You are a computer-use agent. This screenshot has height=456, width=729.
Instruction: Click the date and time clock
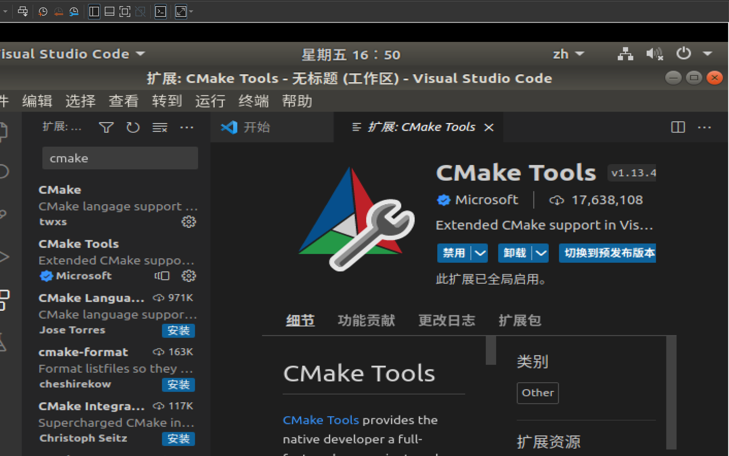coord(351,55)
